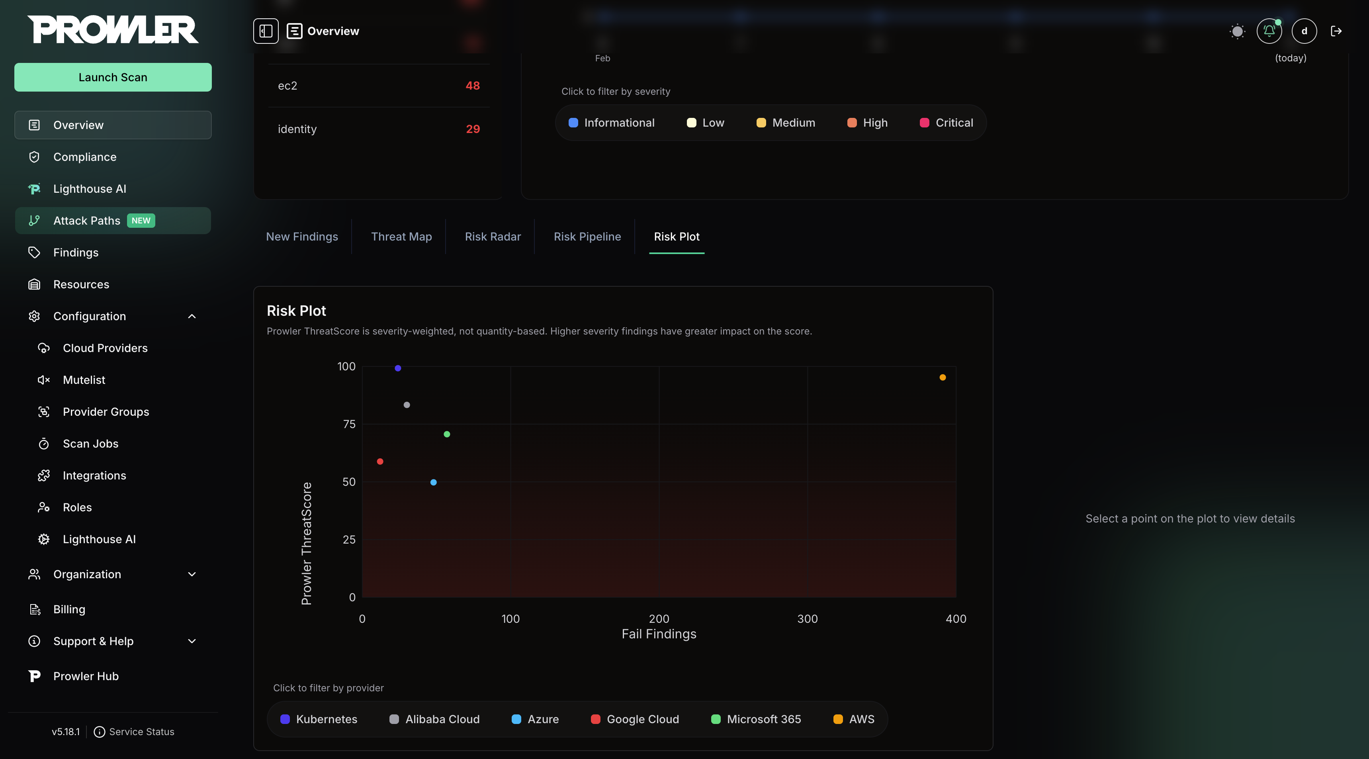1369x759 pixels.
Task: Toggle the Informational severity filter
Action: pos(611,123)
